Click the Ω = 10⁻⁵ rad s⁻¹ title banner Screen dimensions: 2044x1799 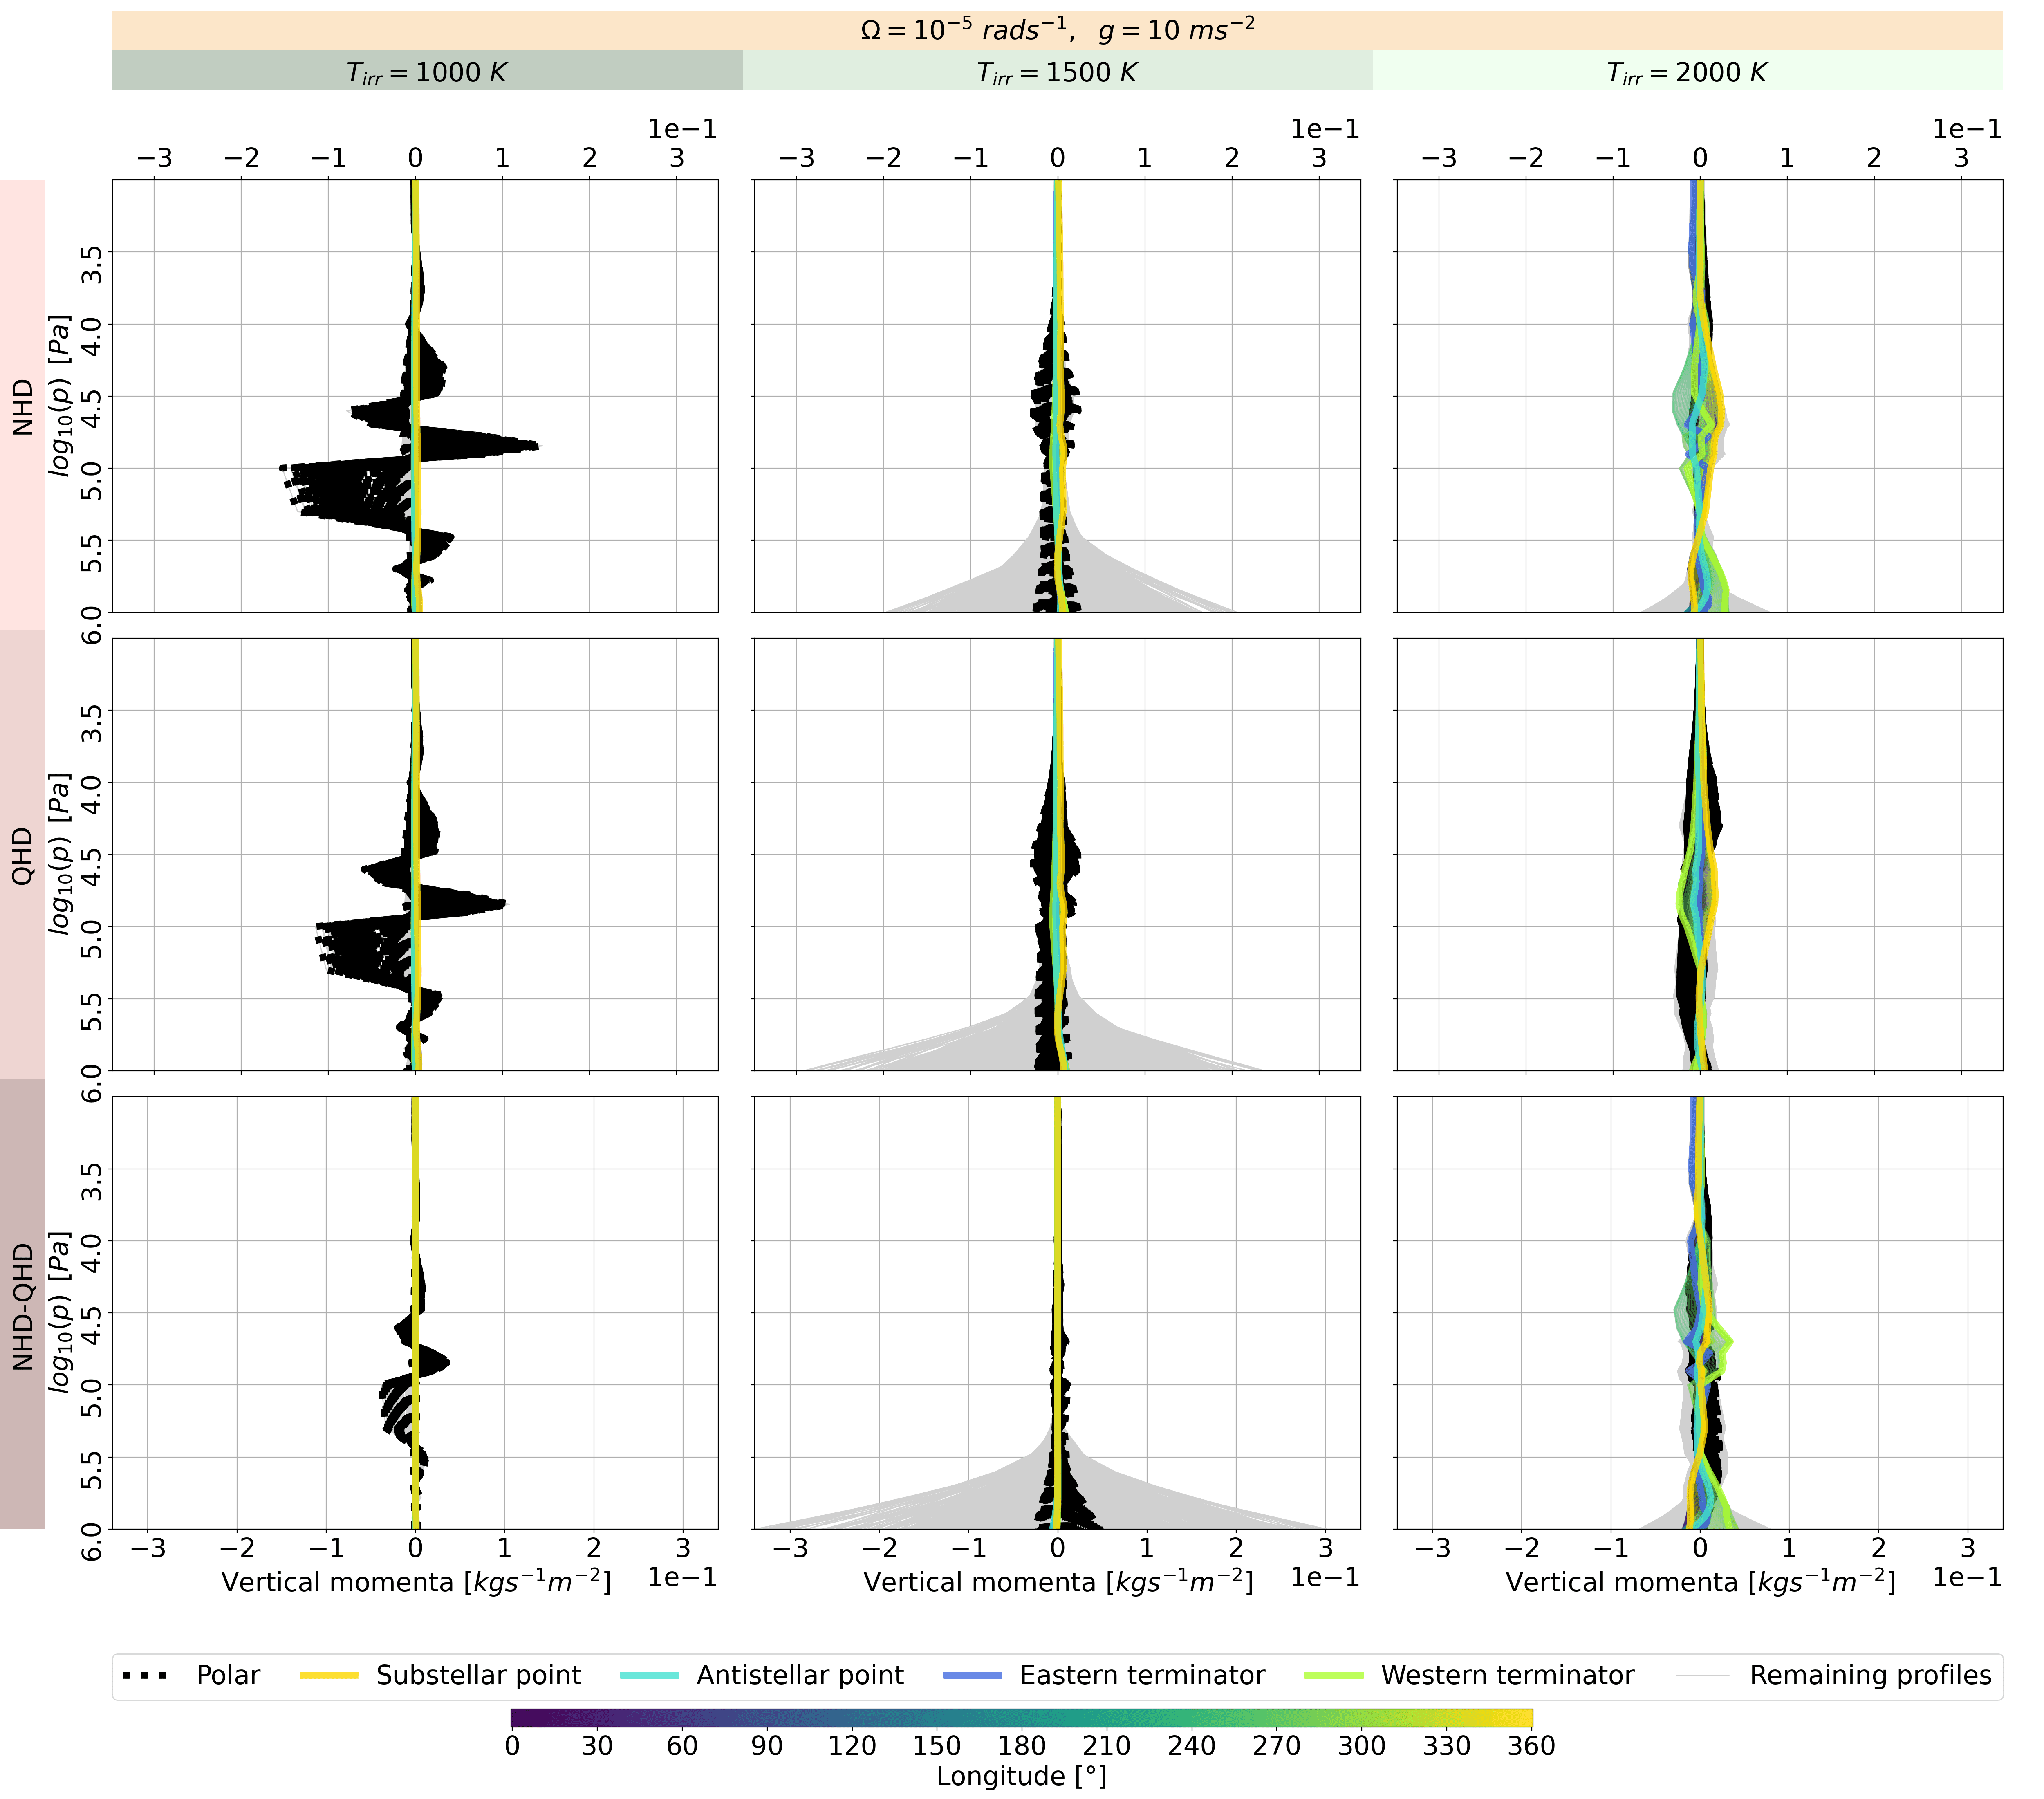(x=1057, y=31)
